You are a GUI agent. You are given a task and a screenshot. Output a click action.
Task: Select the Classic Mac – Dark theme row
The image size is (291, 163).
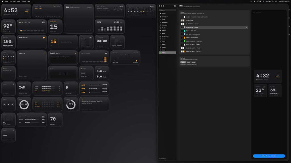coord(214,27)
